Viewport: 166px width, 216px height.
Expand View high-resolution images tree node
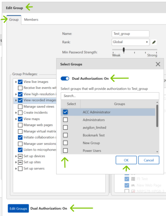tap(16, 94)
